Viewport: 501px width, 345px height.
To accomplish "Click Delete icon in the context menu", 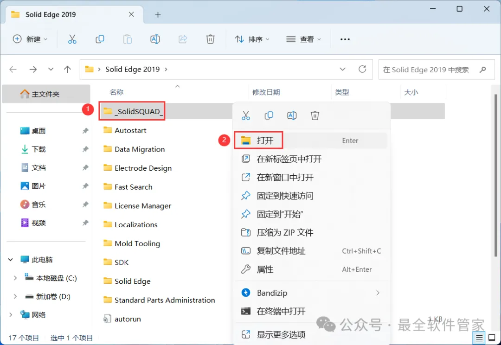I will 315,115.
